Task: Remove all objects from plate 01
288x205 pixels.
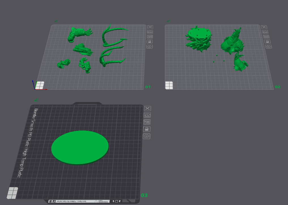Action: click(x=150, y=27)
